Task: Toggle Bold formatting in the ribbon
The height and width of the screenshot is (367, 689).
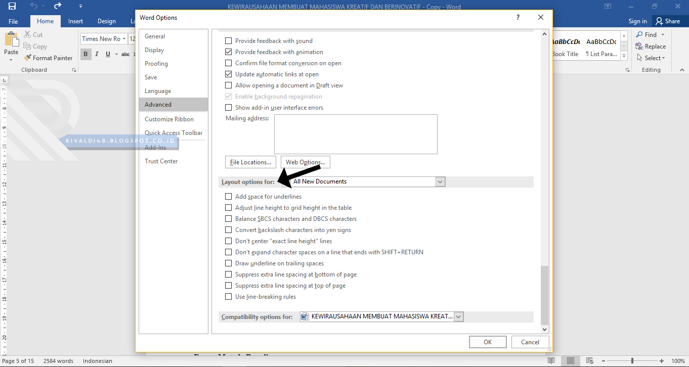Action: point(85,54)
